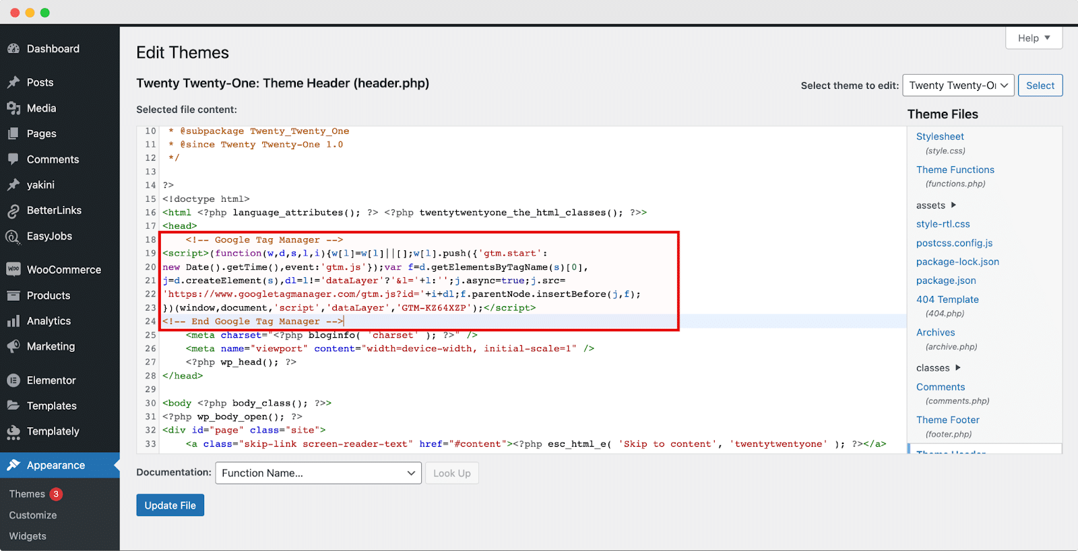Open the Customize submenu item

[33, 515]
